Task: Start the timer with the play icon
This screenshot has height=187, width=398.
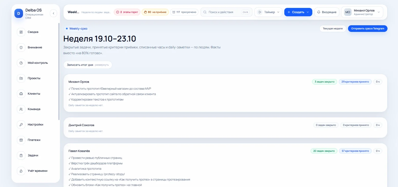Action: 260,12
